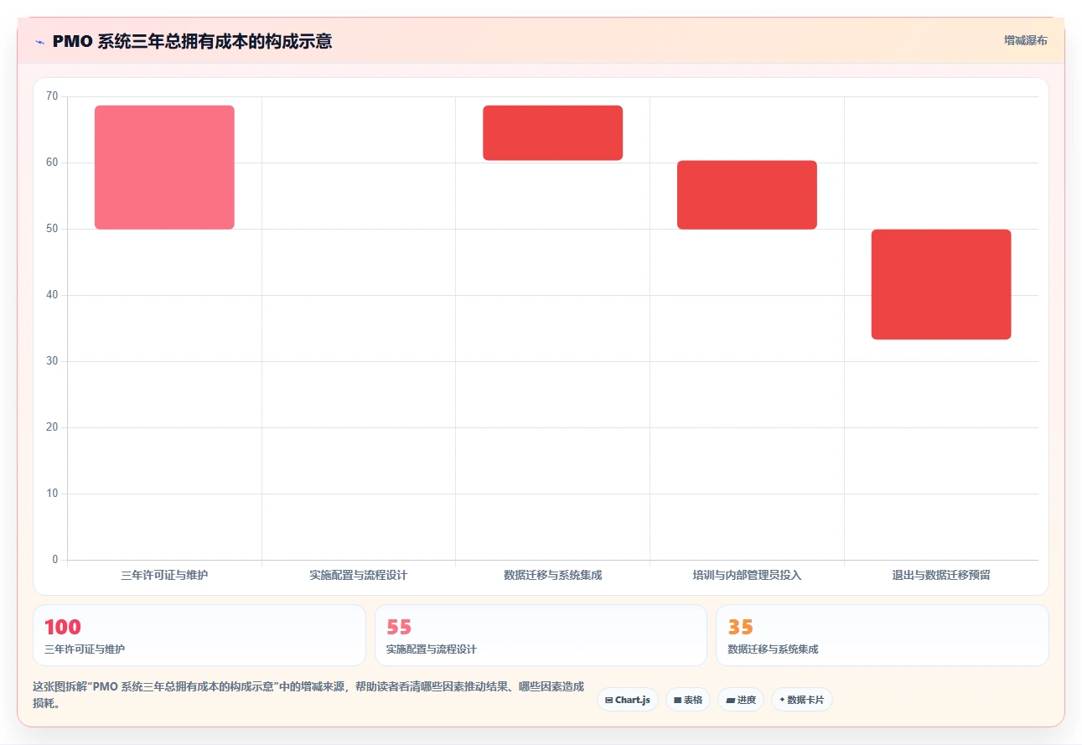
Task: Select the 数据卡片 tag pill
Action: [802, 700]
